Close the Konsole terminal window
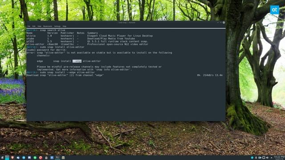The height and width of the screenshot is (160, 285). (224, 23)
